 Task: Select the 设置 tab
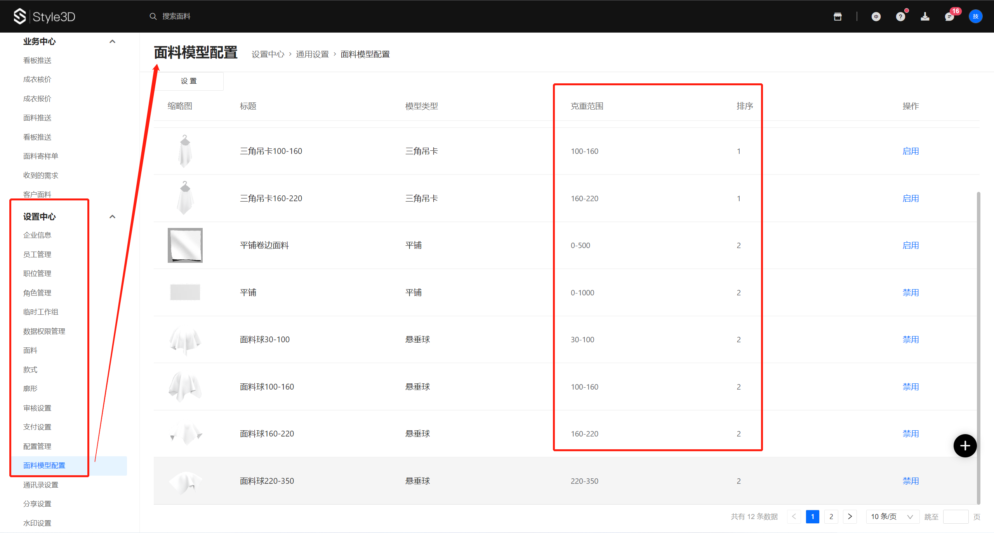[x=189, y=81]
